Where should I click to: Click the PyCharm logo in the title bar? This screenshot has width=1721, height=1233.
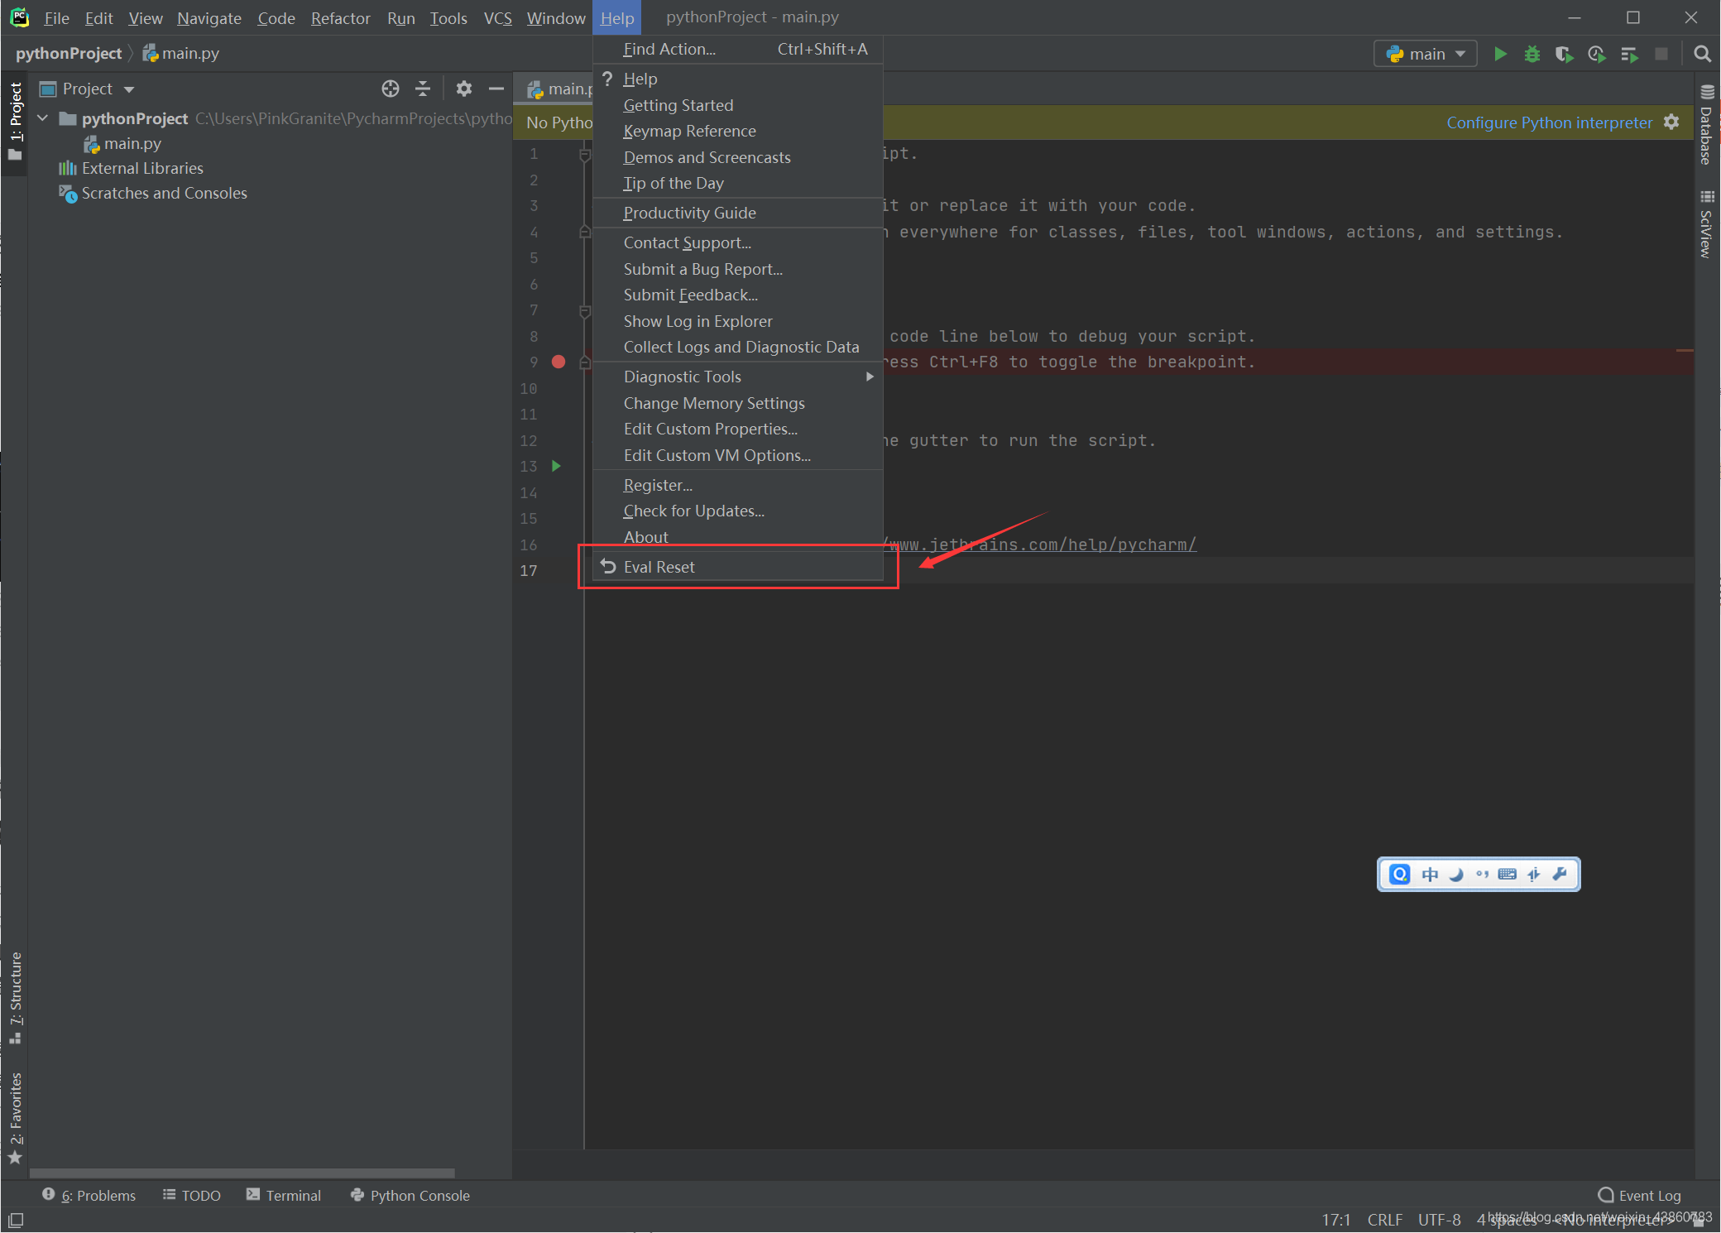pyautogui.click(x=19, y=17)
